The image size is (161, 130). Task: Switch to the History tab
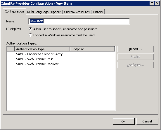(x=98, y=12)
